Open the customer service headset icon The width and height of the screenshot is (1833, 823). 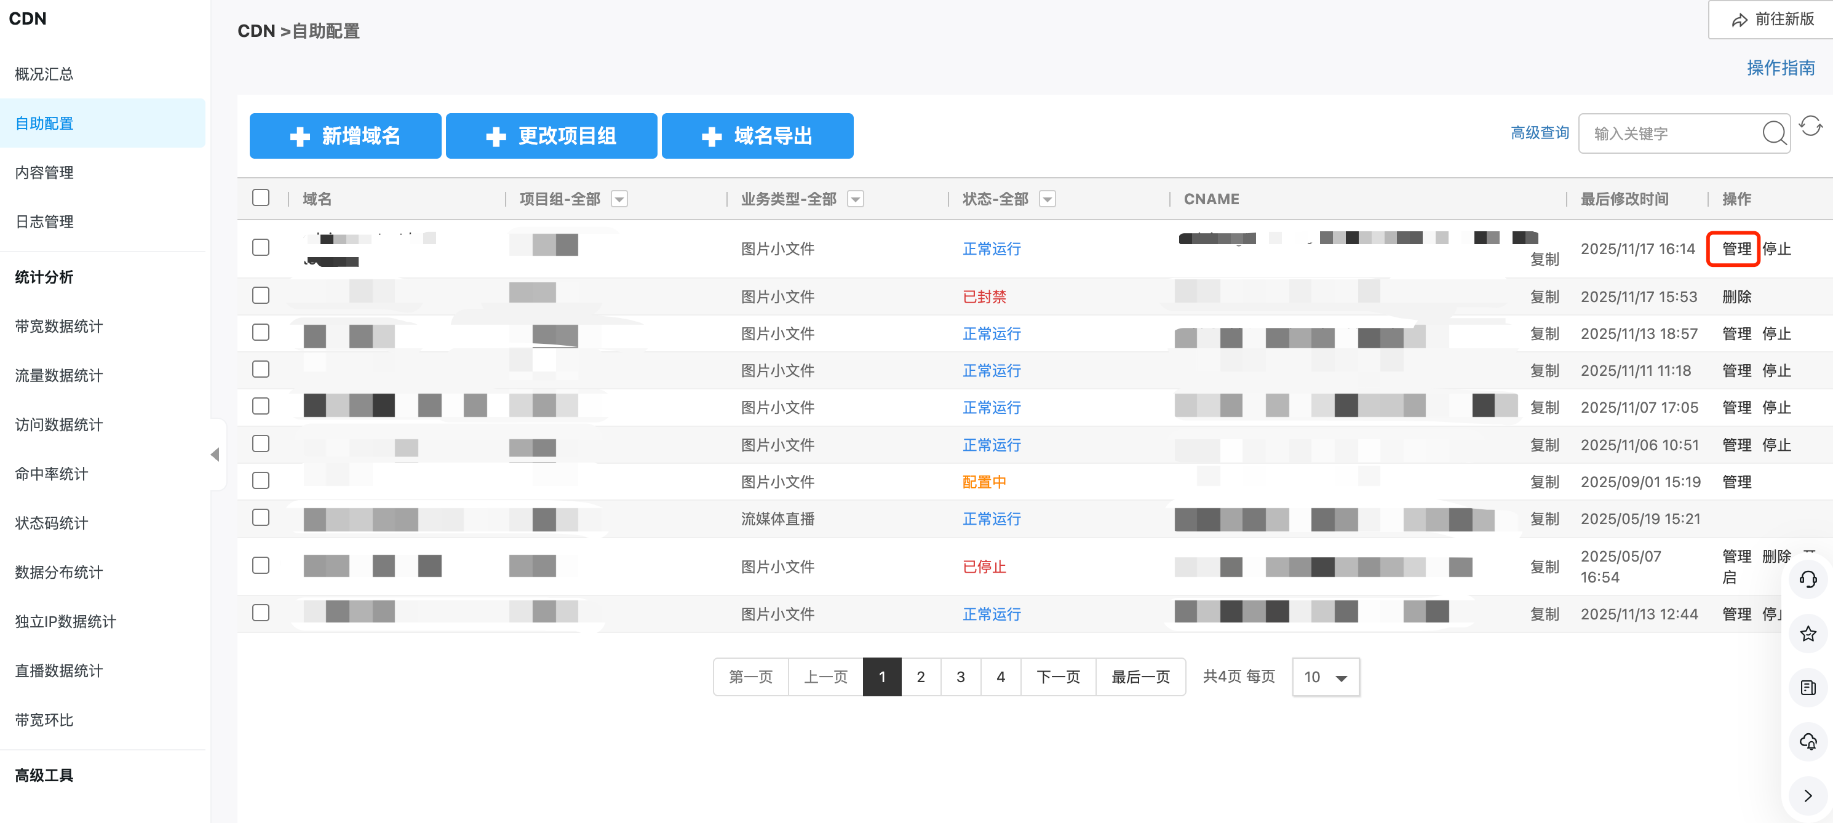(x=1807, y=579)
